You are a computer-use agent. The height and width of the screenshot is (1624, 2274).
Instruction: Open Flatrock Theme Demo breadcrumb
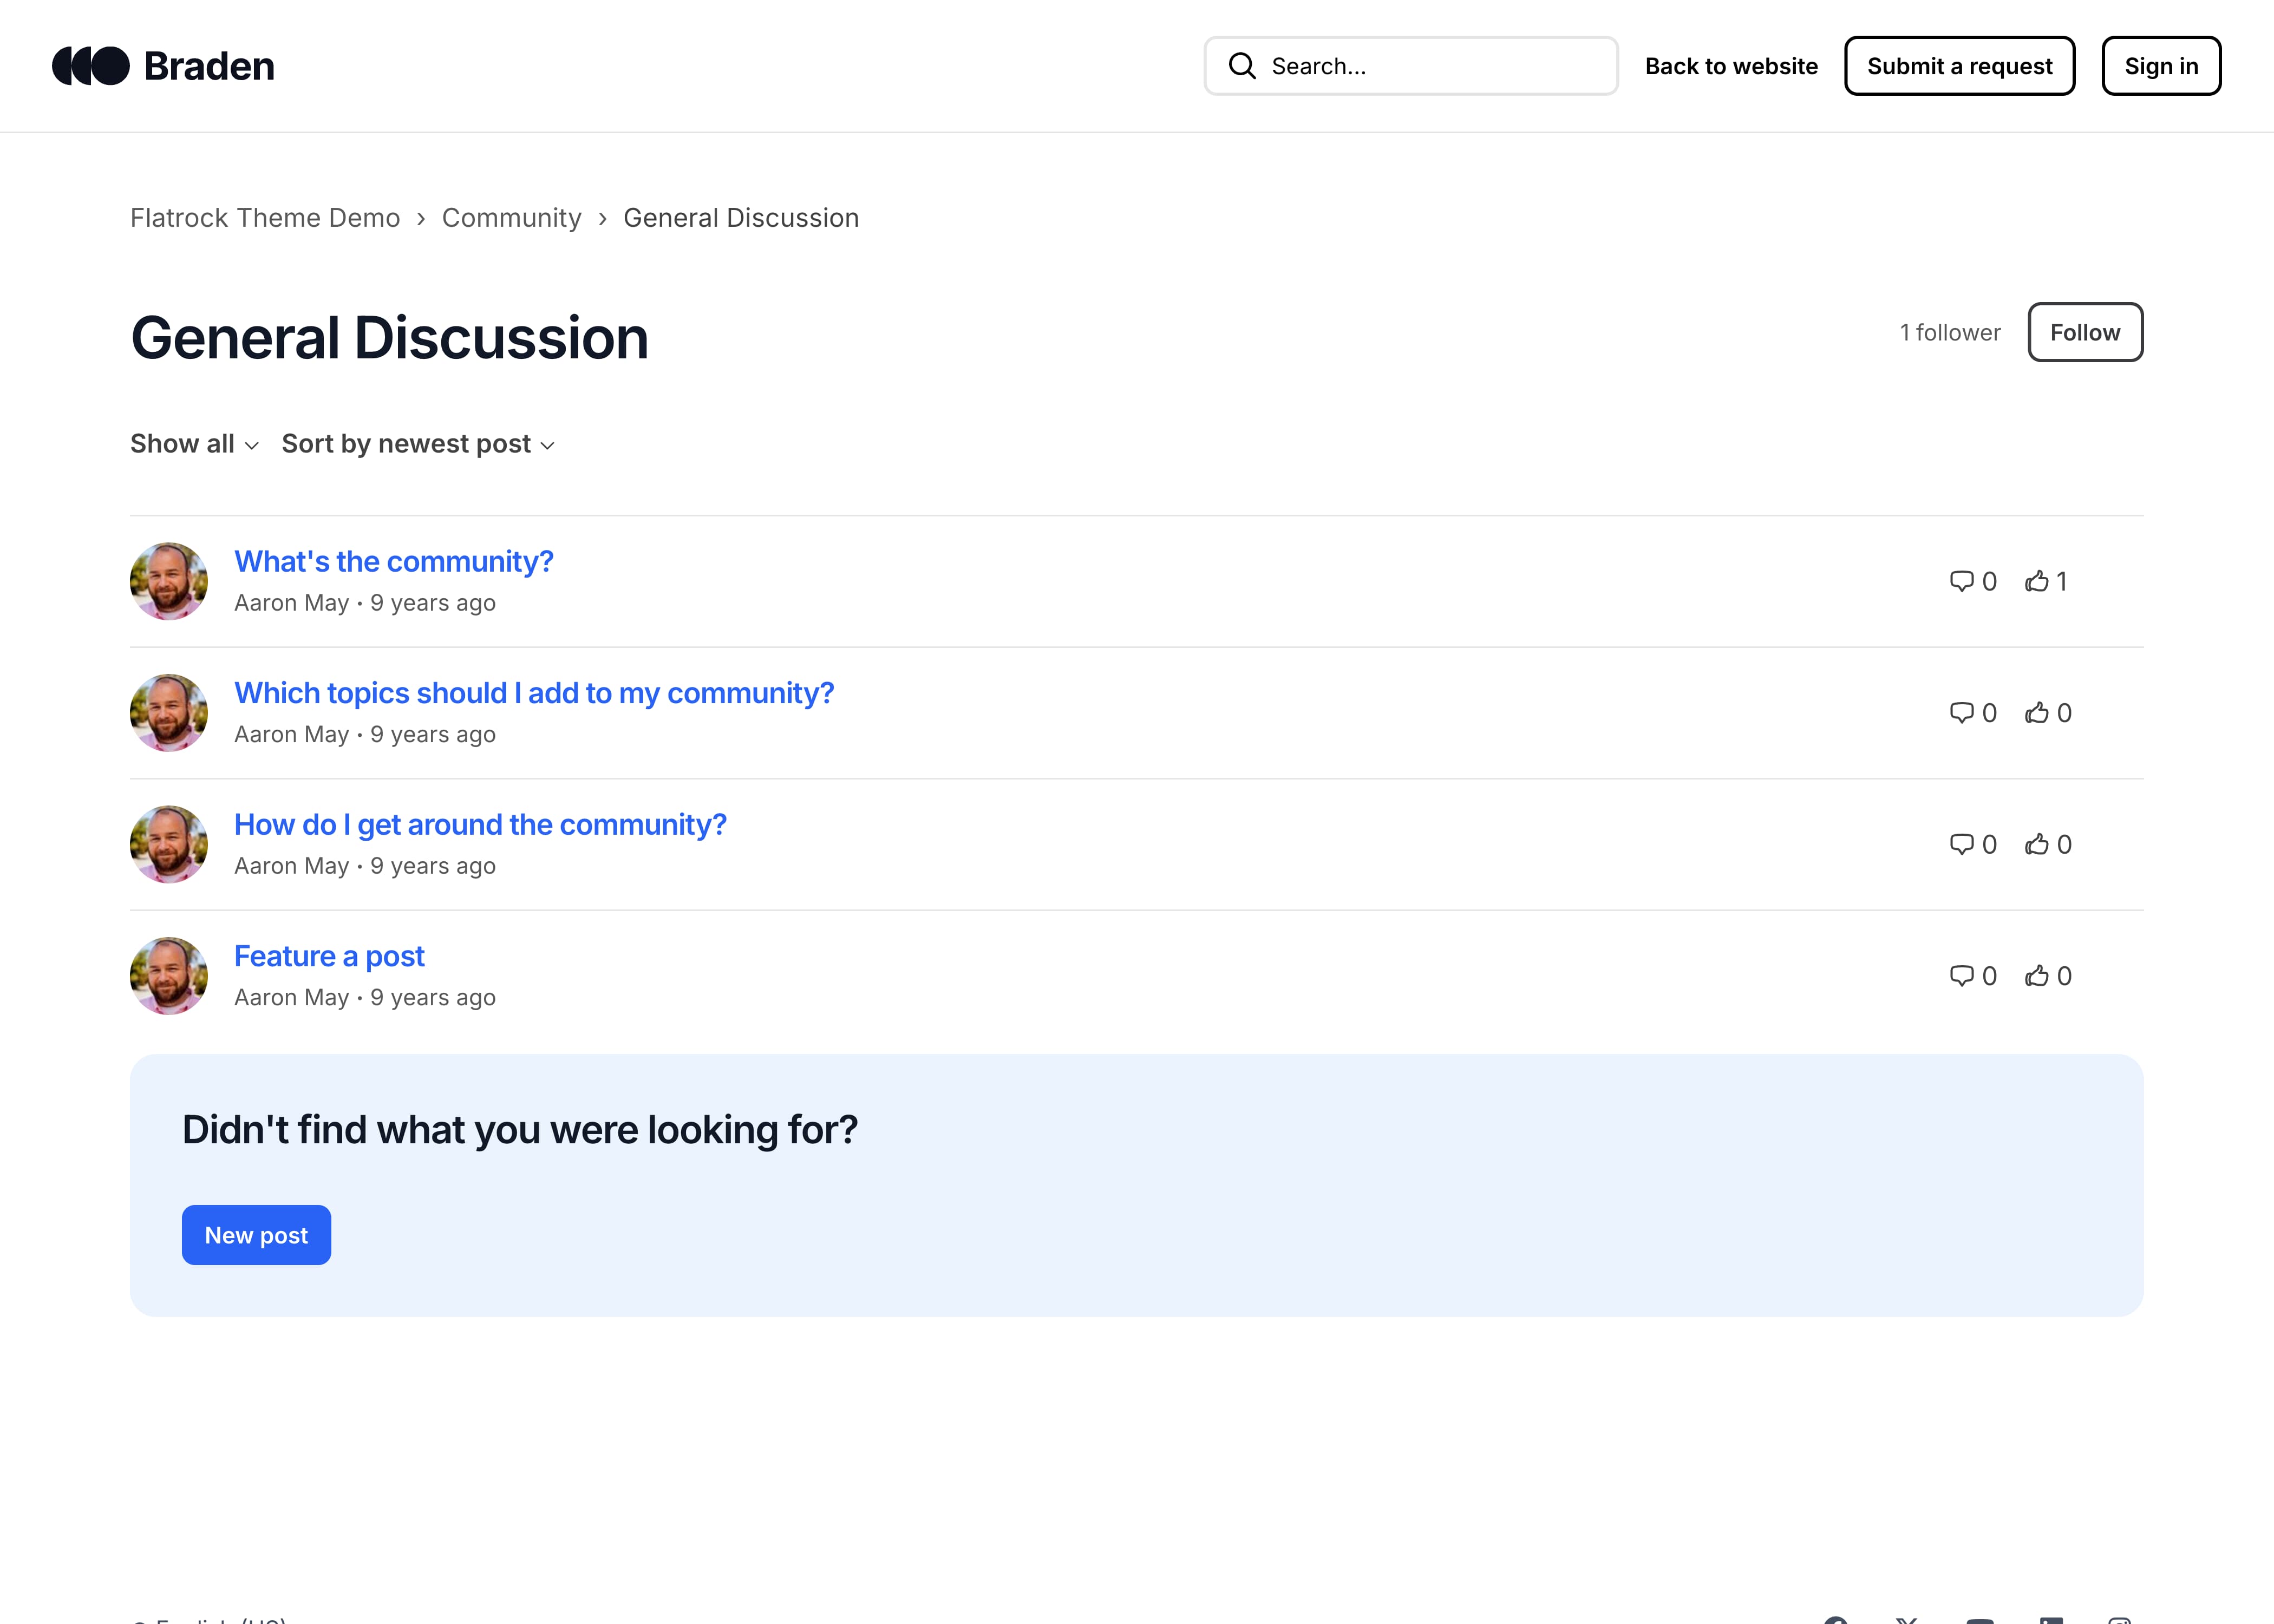click(265, 218)
